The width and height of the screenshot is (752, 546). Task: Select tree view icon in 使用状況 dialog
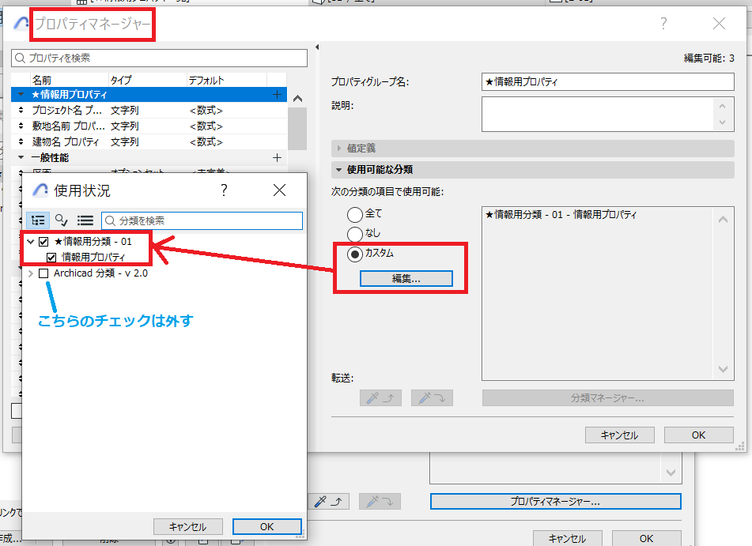click(38, 220)
